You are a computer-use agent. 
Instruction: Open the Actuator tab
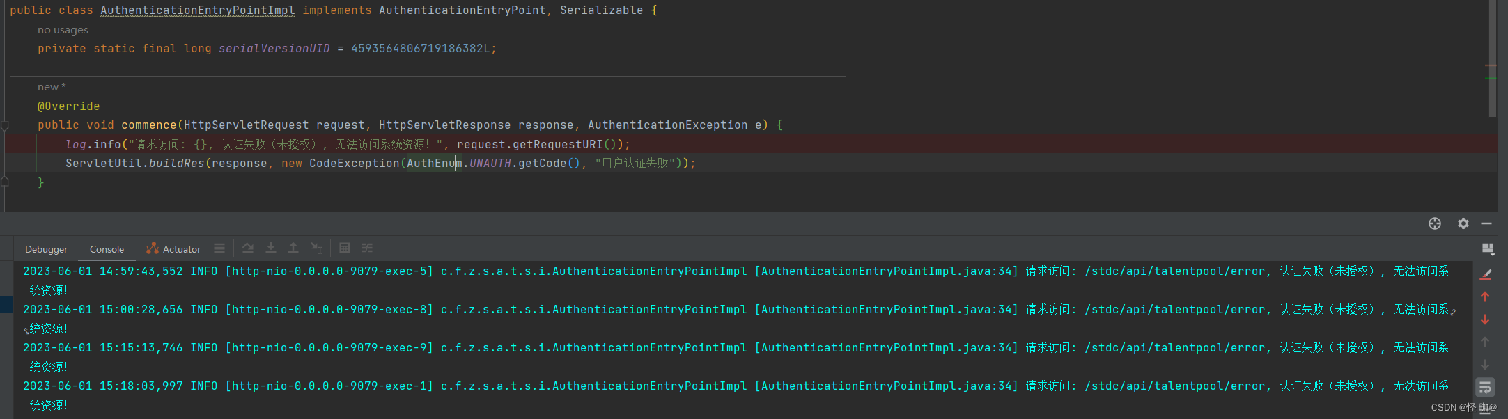point(173,248)
